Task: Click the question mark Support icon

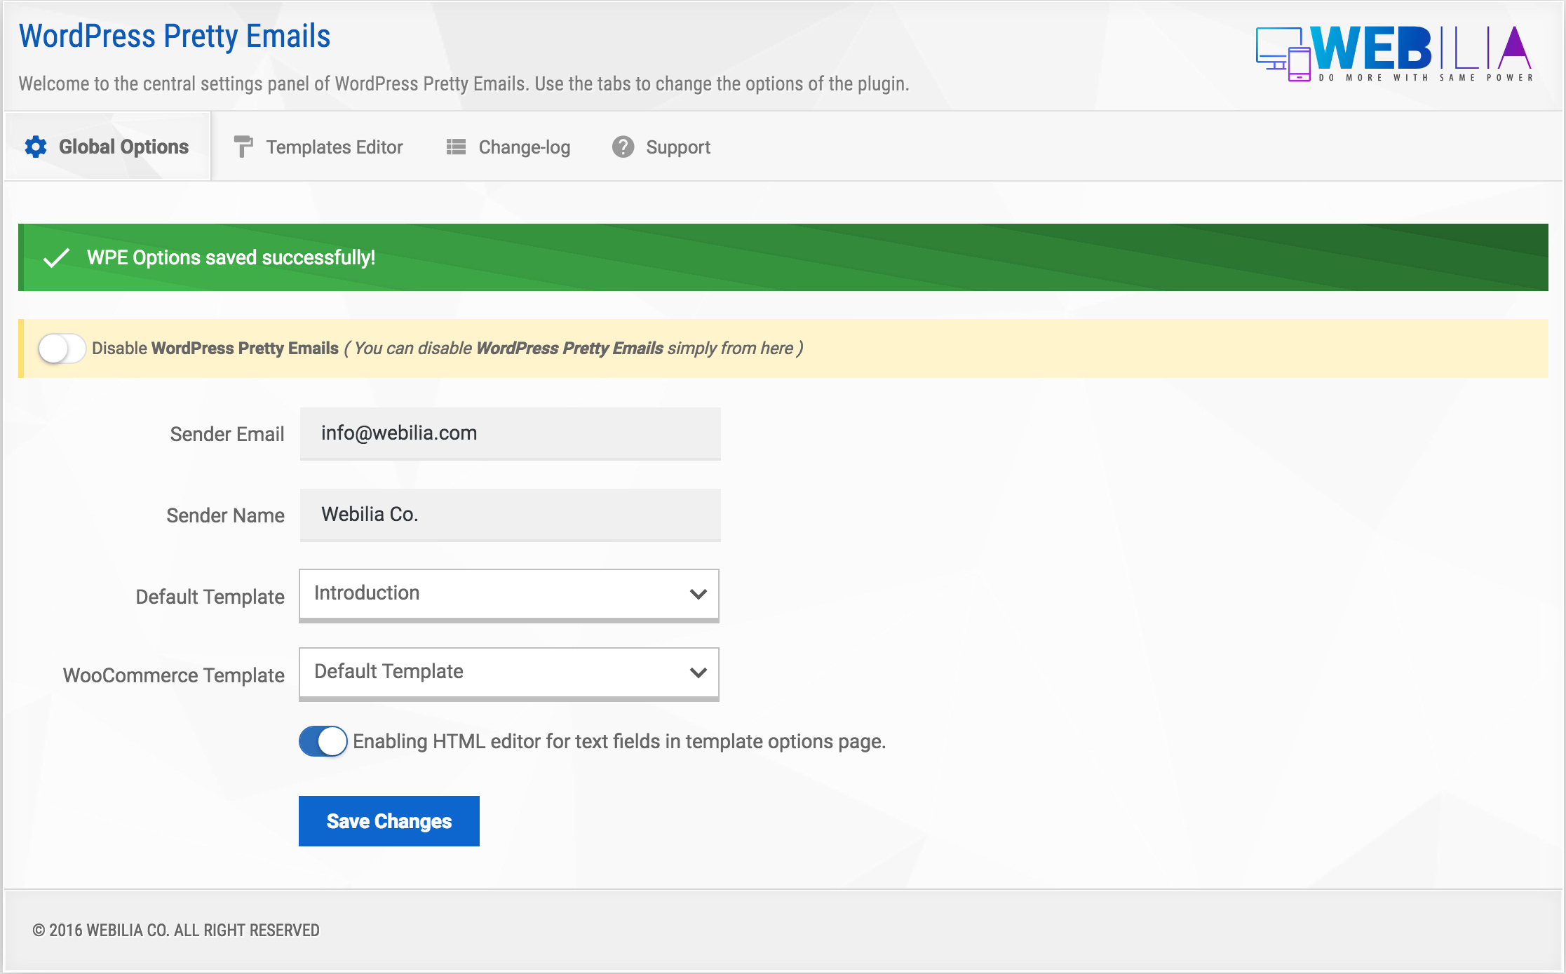Action: click(623, 147)
